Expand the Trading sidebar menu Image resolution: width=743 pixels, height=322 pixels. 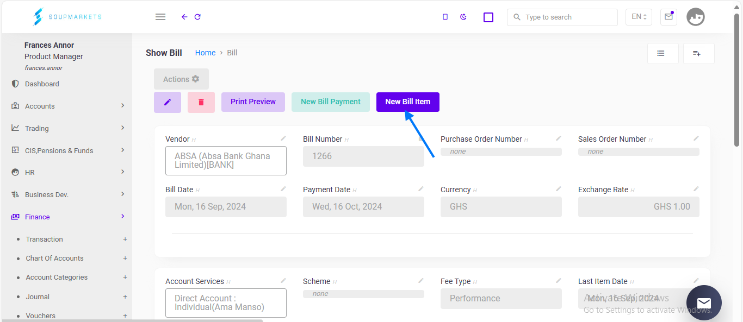[68, 128]
